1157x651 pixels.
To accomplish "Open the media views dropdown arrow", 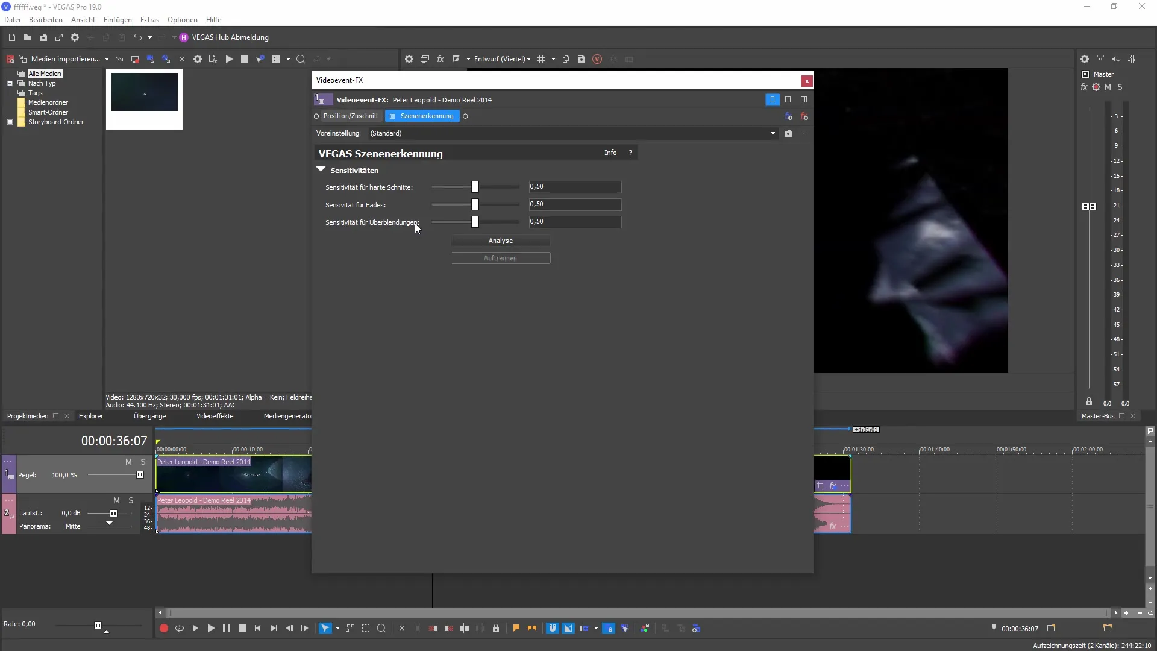I will pos(288,59).
